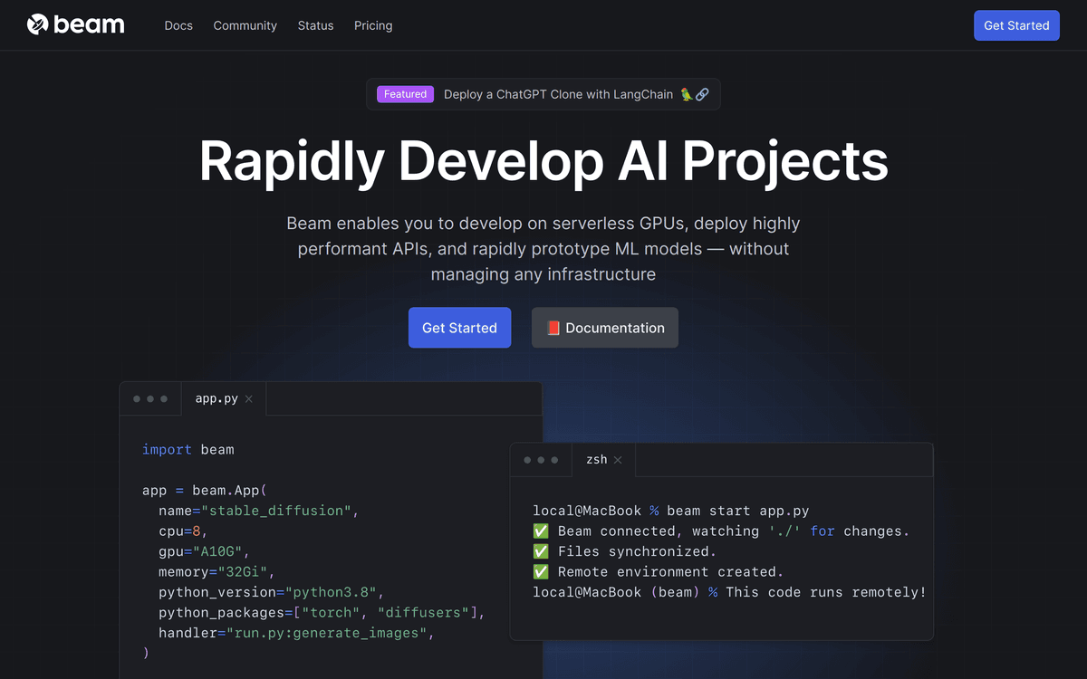The image size is (1087, 679).
Task: Select the zsh terminal tab
Action: tap(604, 460)
